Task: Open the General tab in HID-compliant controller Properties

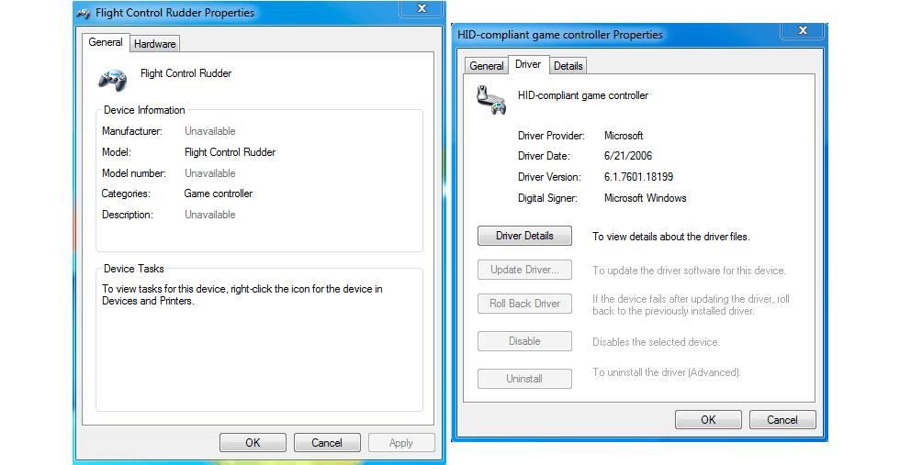Action: click(x=486, y=66)
